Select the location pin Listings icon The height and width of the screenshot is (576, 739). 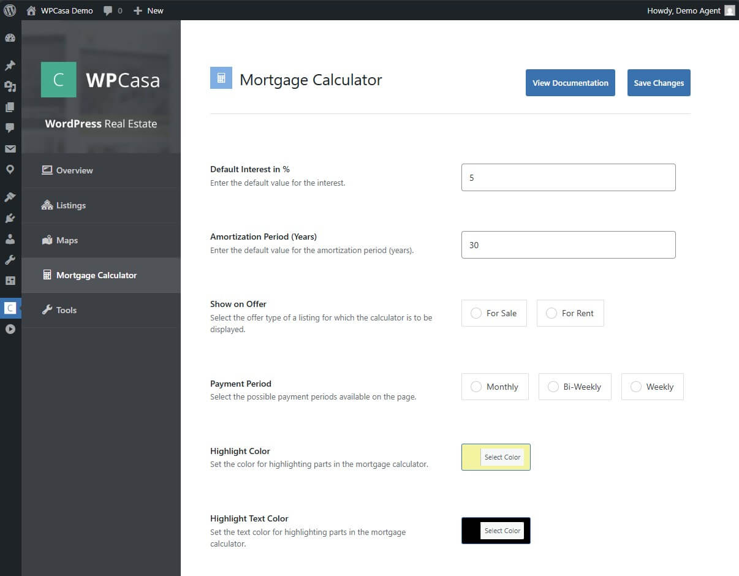pyautogui.click(x=9, y=170)
